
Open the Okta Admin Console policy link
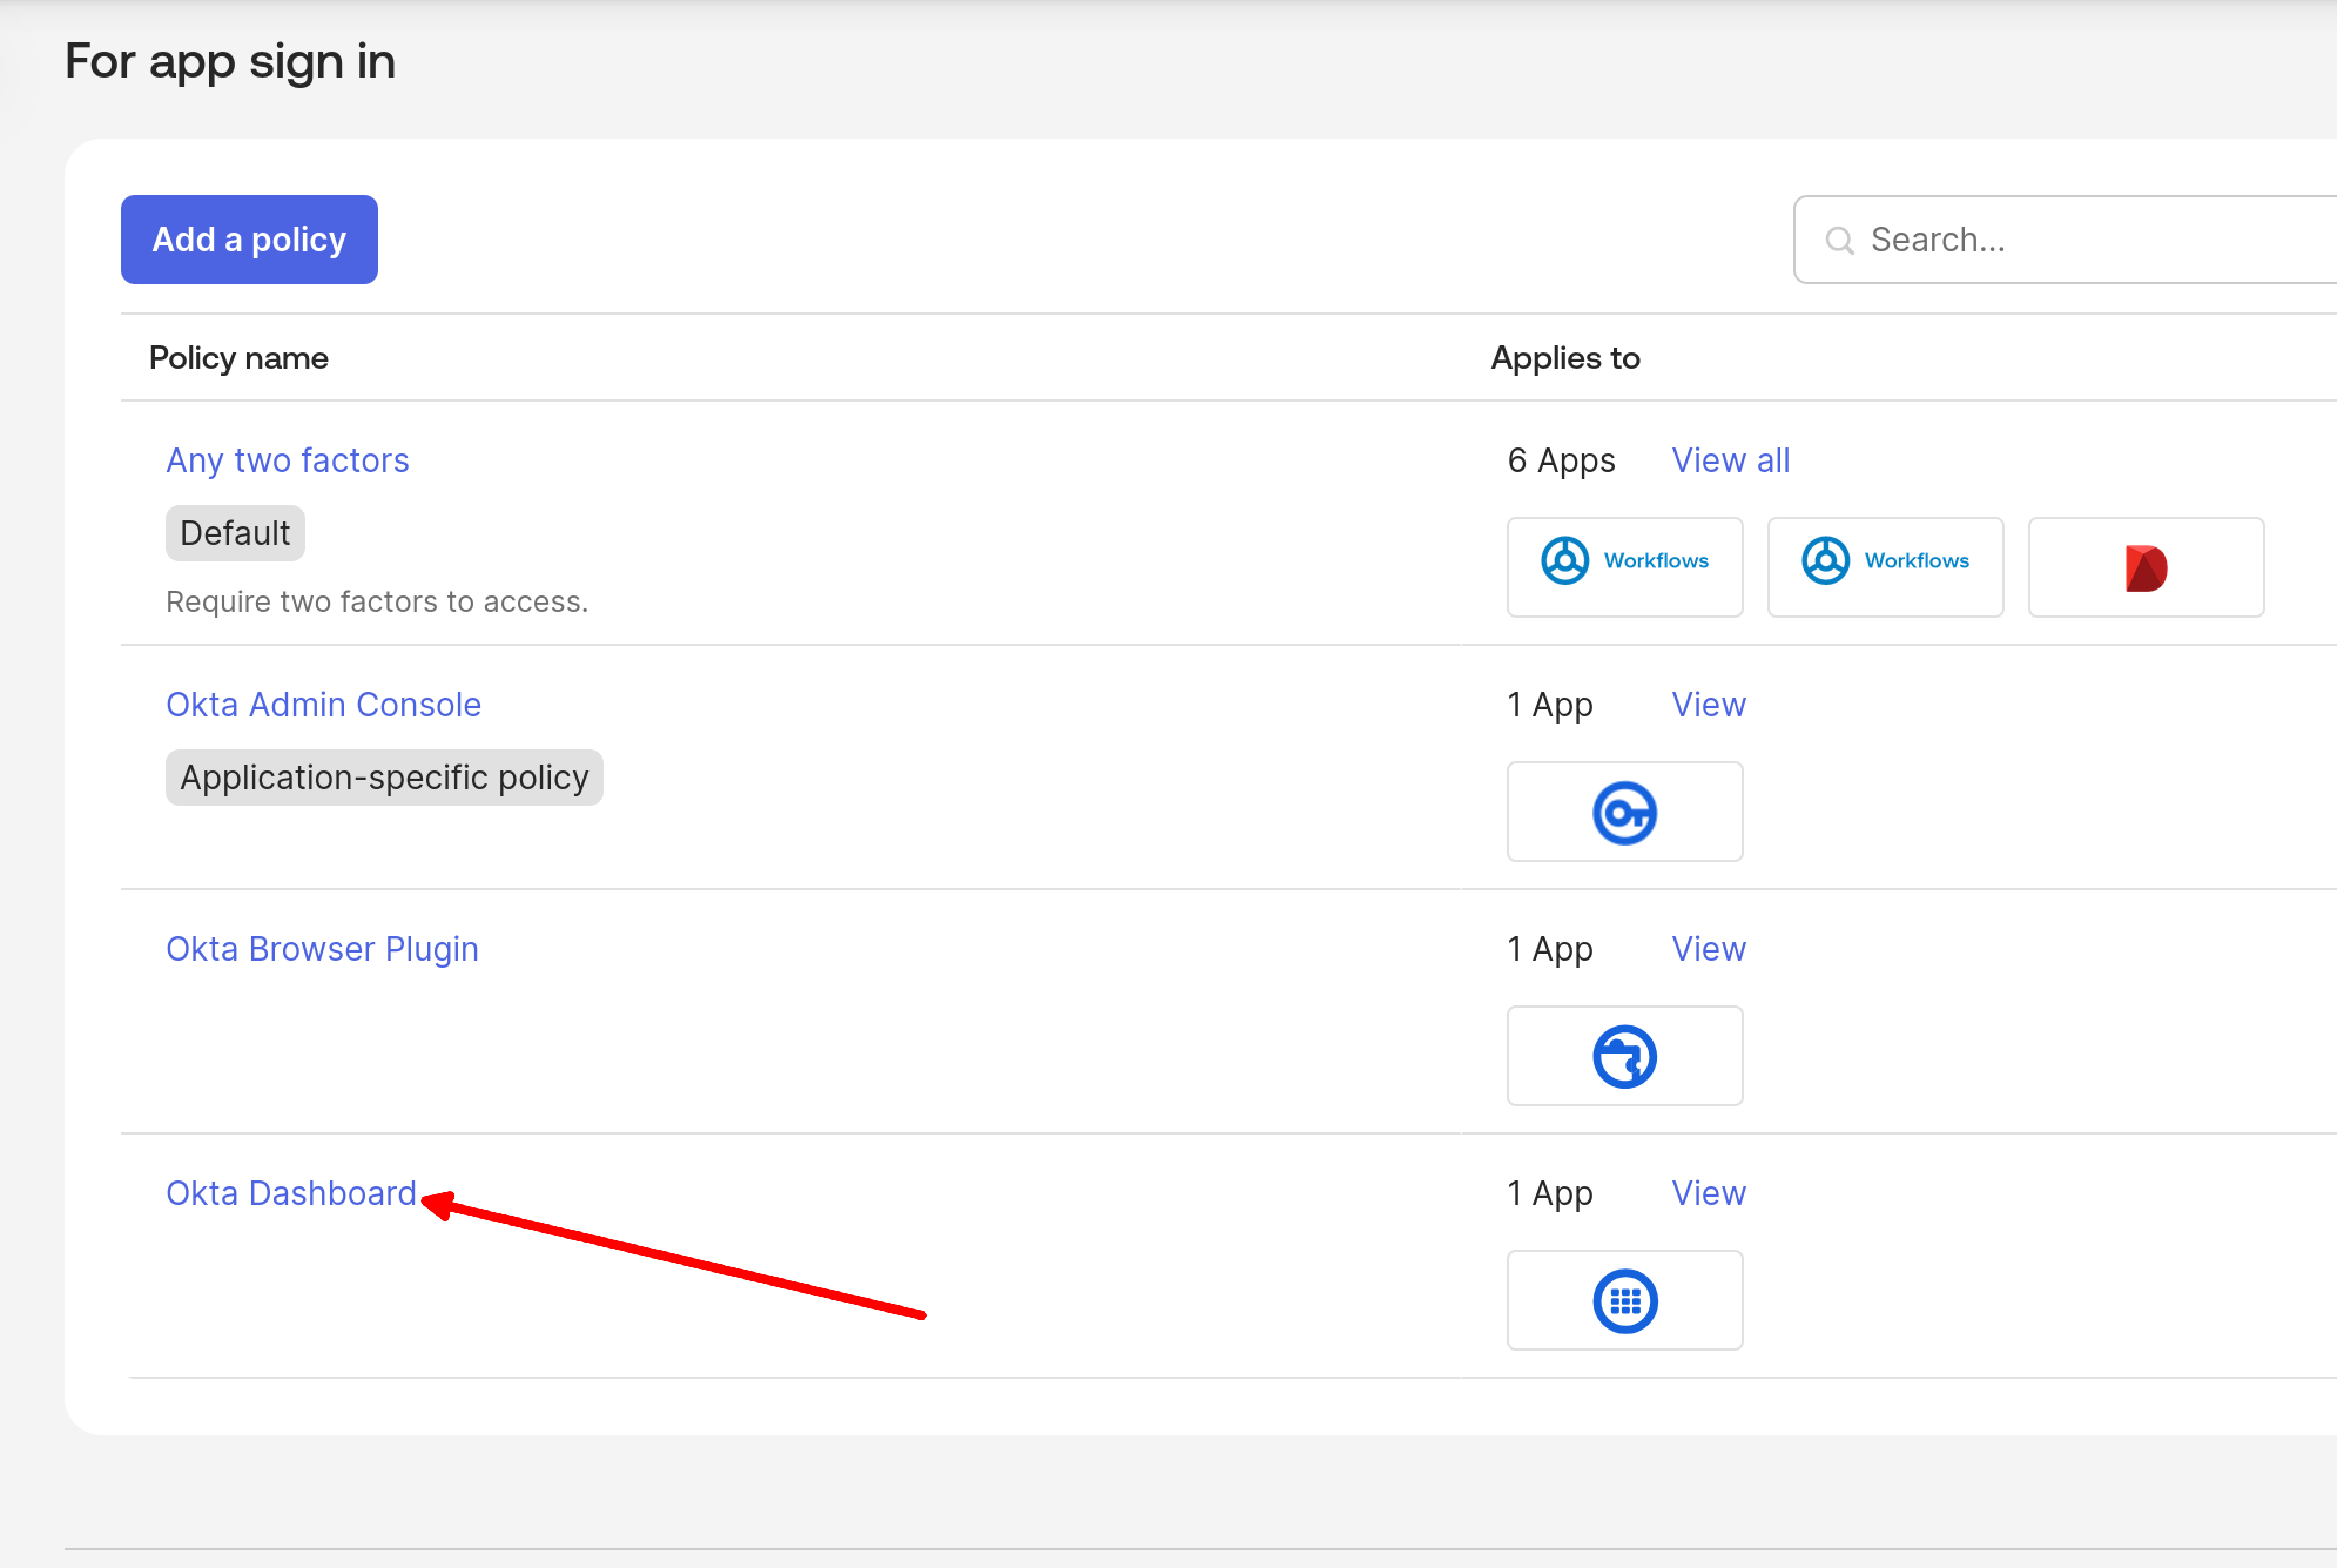[323, 704]
